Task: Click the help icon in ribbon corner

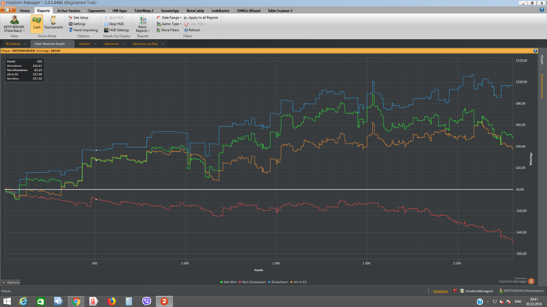Action: pyautogui.click(x=542, y=10)
